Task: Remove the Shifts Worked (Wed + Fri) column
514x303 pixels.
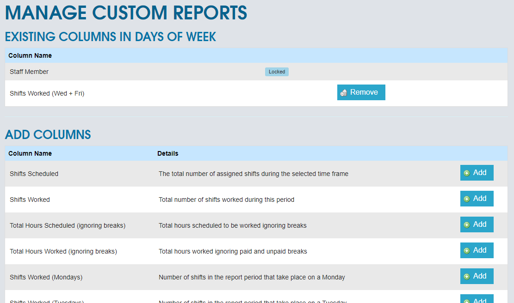Action: pyautogui.click(x=361, y=92)
